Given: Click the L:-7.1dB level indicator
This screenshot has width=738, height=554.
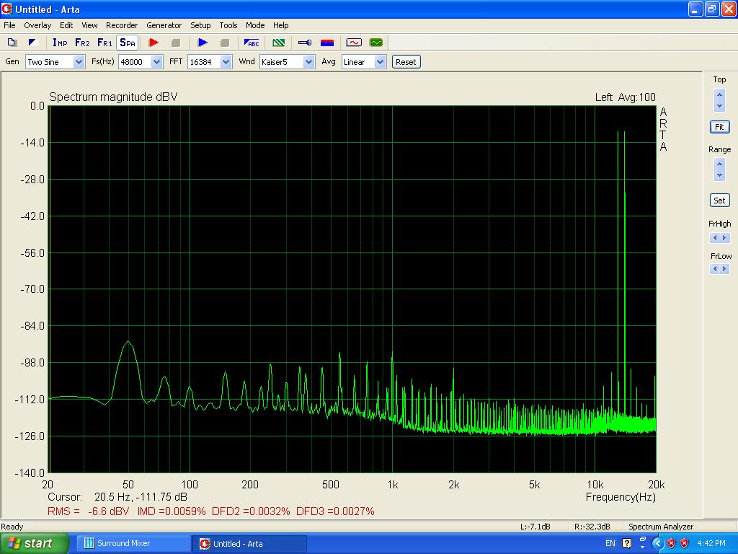Looking at the screenshot, I should [x=535, y=527].
